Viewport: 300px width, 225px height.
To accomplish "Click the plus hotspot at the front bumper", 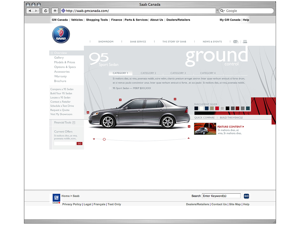I will coord(88,112).
